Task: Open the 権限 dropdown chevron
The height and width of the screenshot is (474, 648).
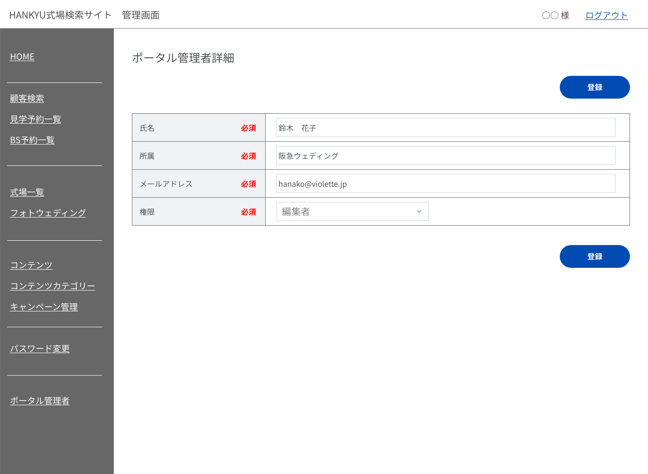Action: point(419,211)
